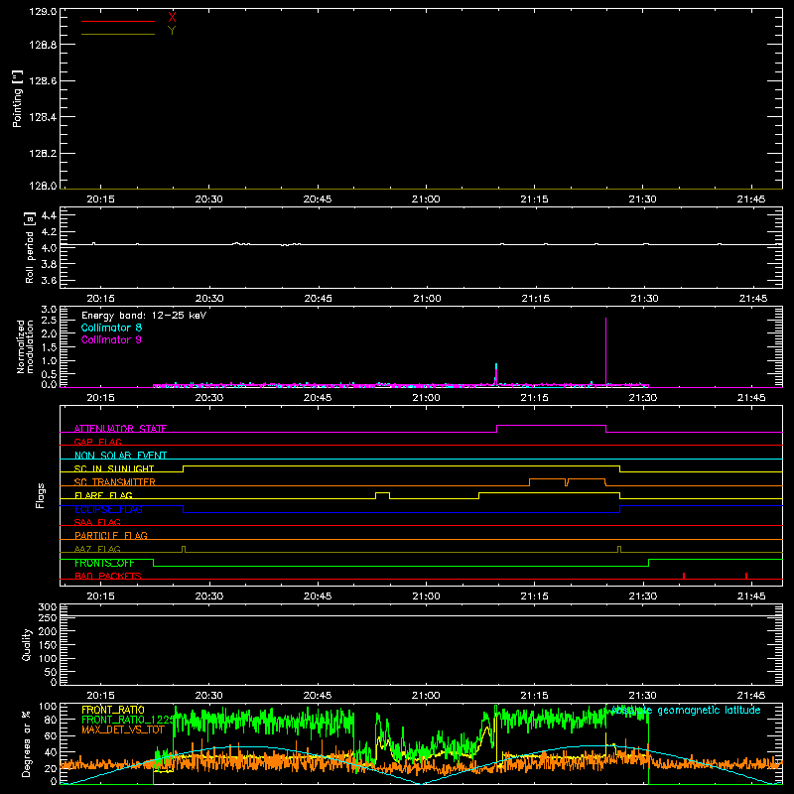Click the 'Absolute geomagnetic latitude' label
794x794 pixels.
click(x=686, y=710)
